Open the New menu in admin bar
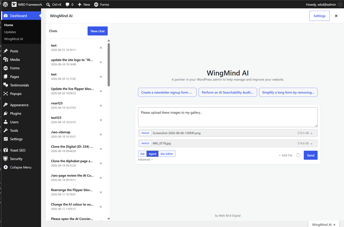This screenshot has height=227, width=344. pyautogui.click(x=84, y=4)
